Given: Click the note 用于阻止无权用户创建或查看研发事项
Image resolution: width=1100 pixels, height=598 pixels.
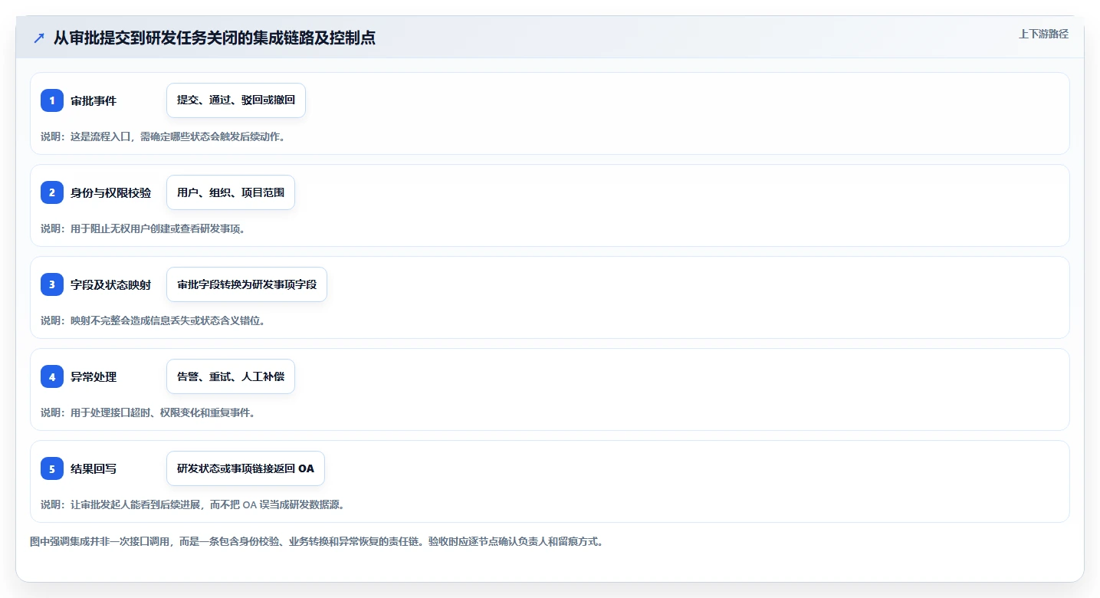Looking at the screenshot, I should point(143,228).
